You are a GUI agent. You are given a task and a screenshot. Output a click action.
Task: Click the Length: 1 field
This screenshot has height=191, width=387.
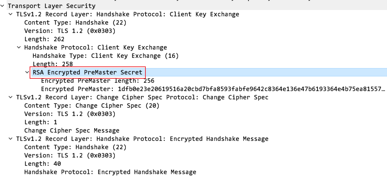(x=41, y=122)
